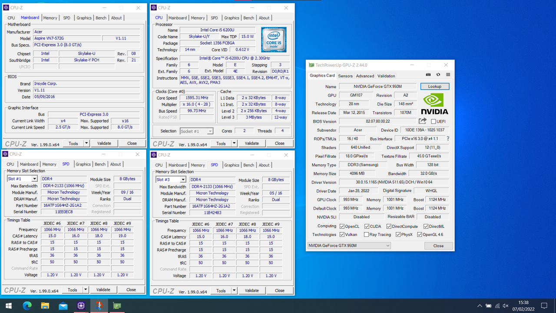Toggle the DirectML checkbox
This screenshot has height=313, width=556.
(x=426, y=226)
